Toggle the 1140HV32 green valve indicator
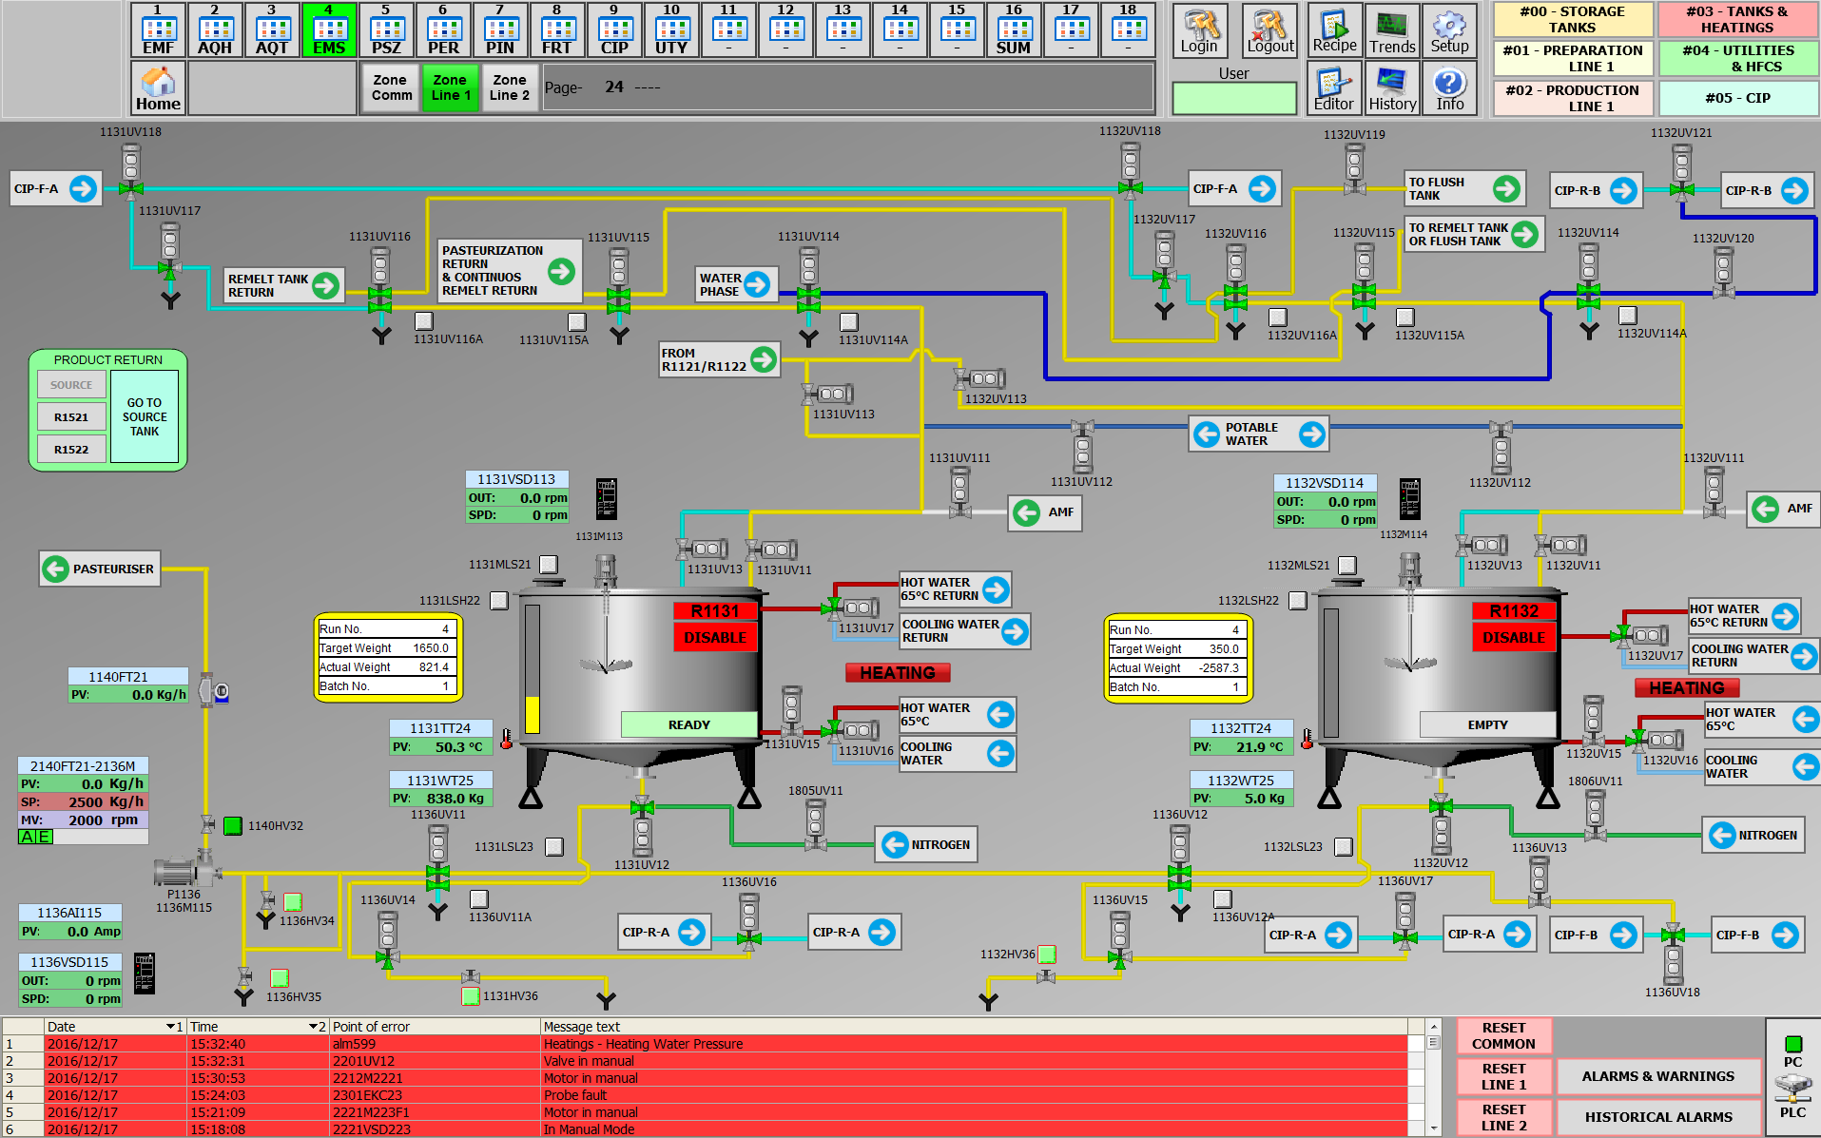The width and height of the screenshot is (1821, 1138). pyautogui.click(x=233, y=825)
